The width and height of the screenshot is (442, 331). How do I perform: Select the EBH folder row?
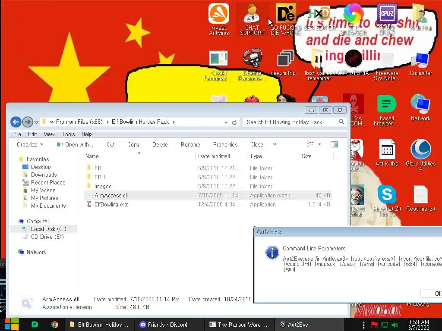[x=208, y=177]
